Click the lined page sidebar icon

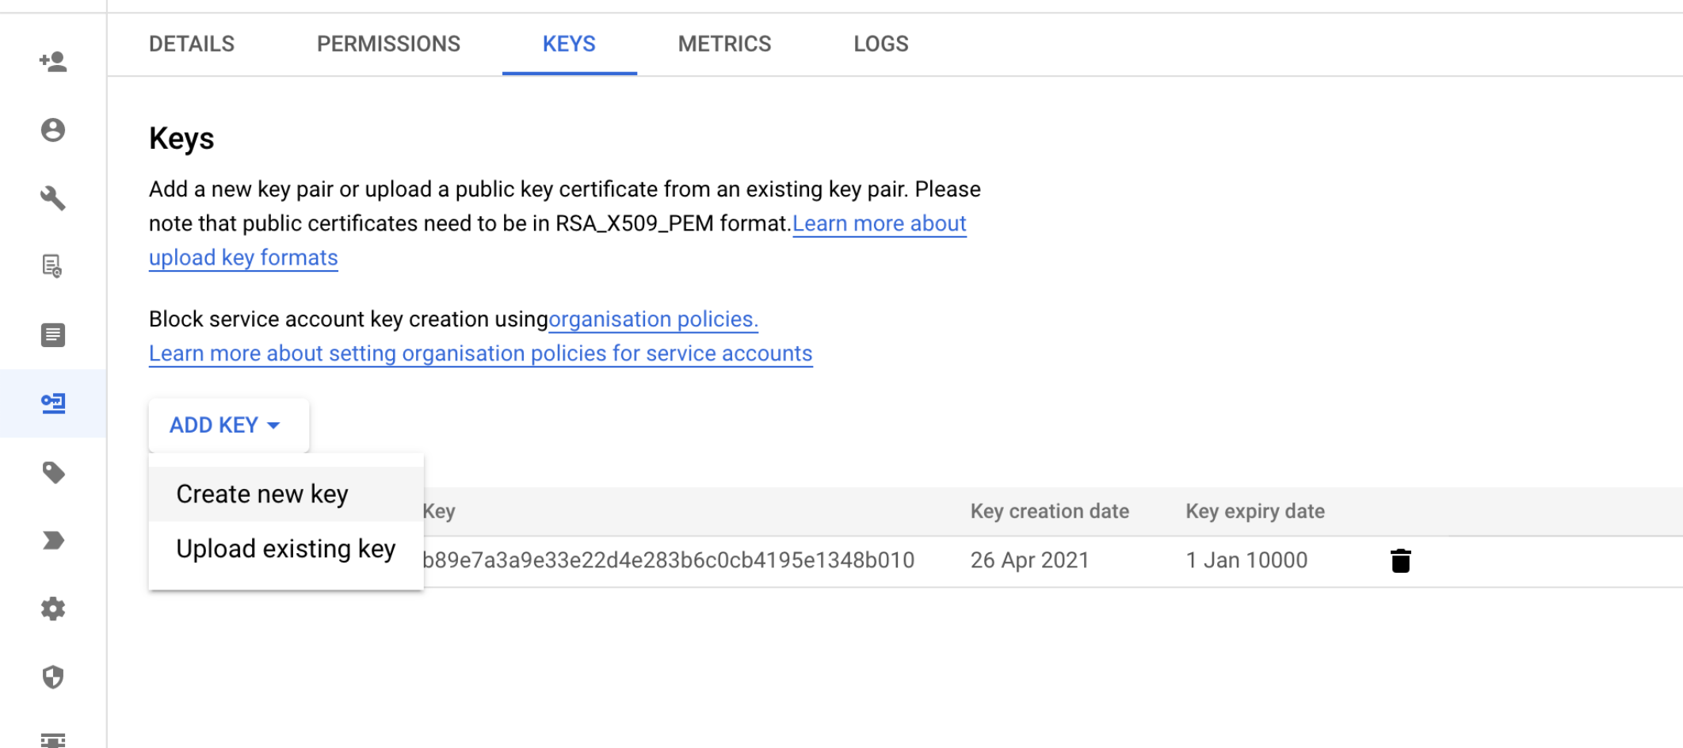click(x=53, y=335)
